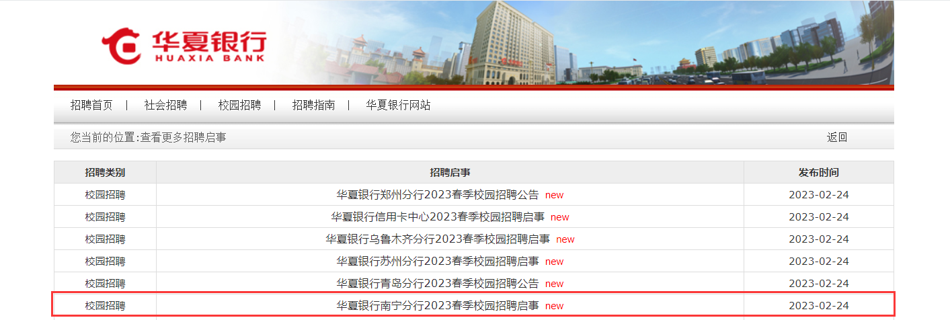Click the date 2023-02-24 in 苏州分行 row
The width and height of the screenshot is (950, 320).
[819, 262]
